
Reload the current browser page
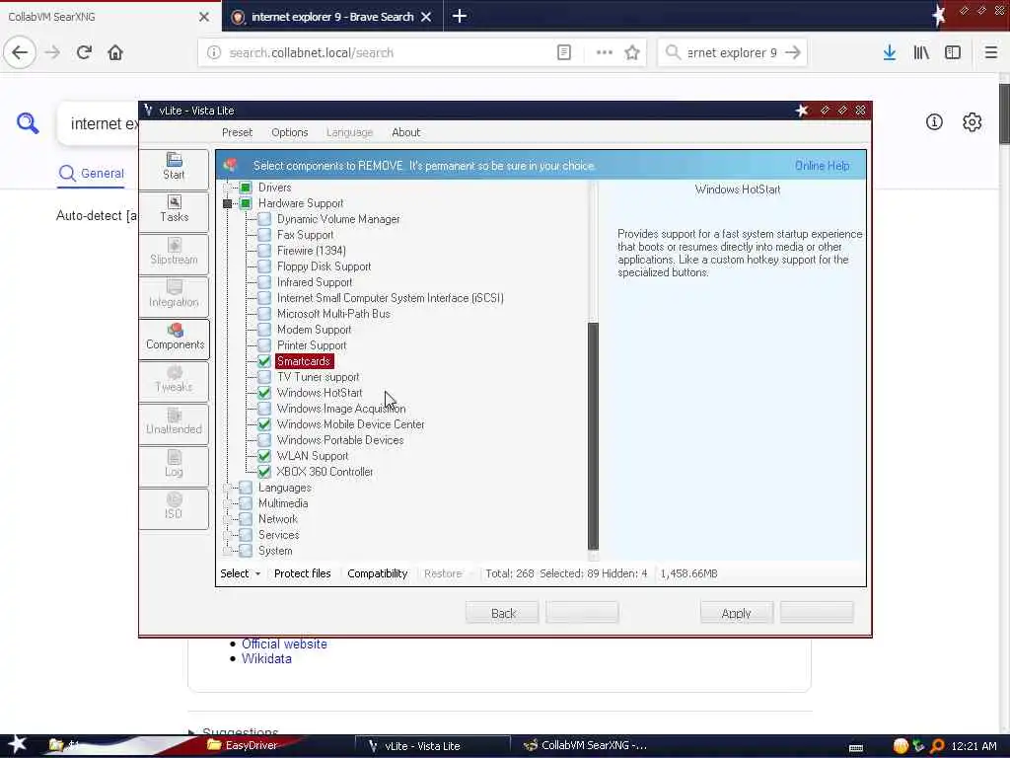coord(84,53)
